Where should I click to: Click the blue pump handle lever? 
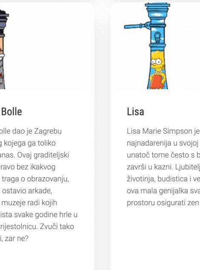[136, 26]
